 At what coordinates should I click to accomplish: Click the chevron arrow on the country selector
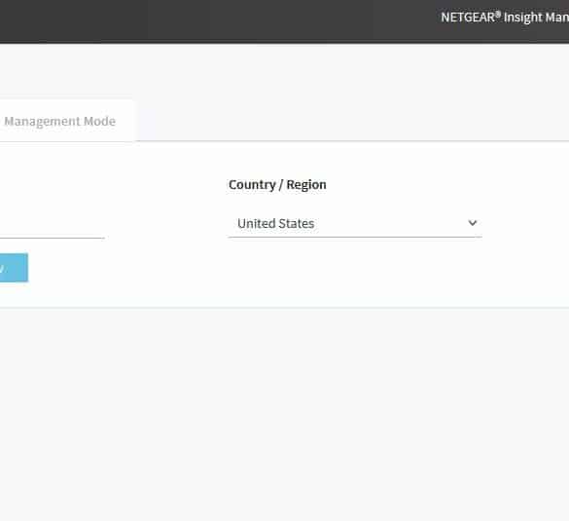pos(472,223)
